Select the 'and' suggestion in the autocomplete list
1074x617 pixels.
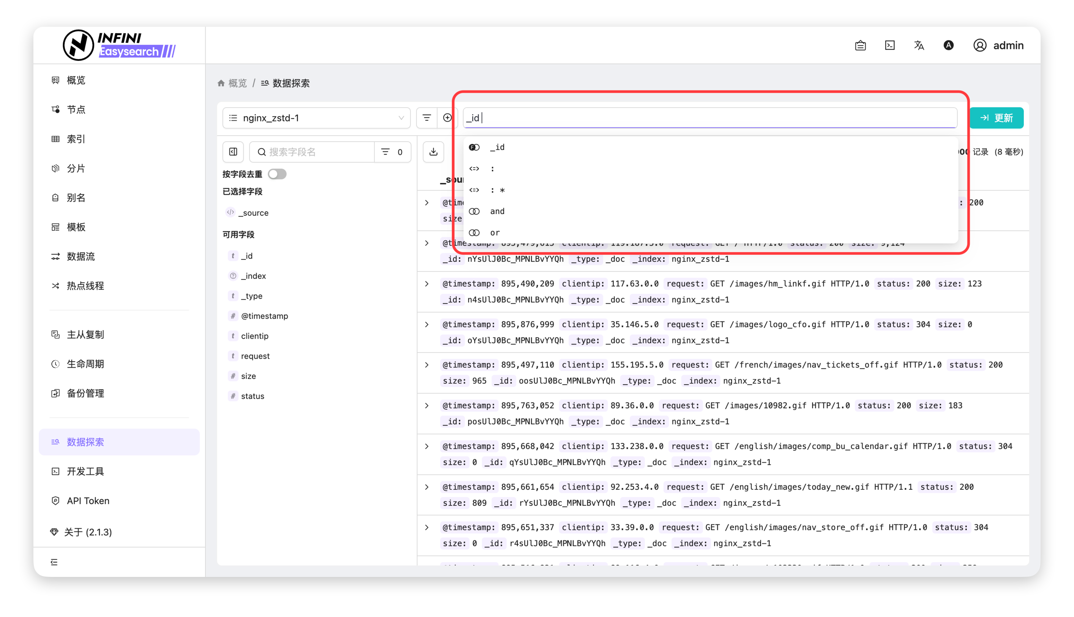pyautogui.click(x=497, y=211)
